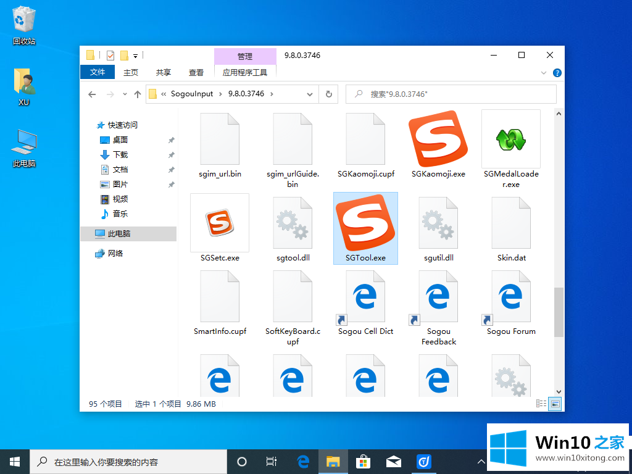Click the New Folder icon in title bar
Viewport: 632px width, 474px height.
125,55
